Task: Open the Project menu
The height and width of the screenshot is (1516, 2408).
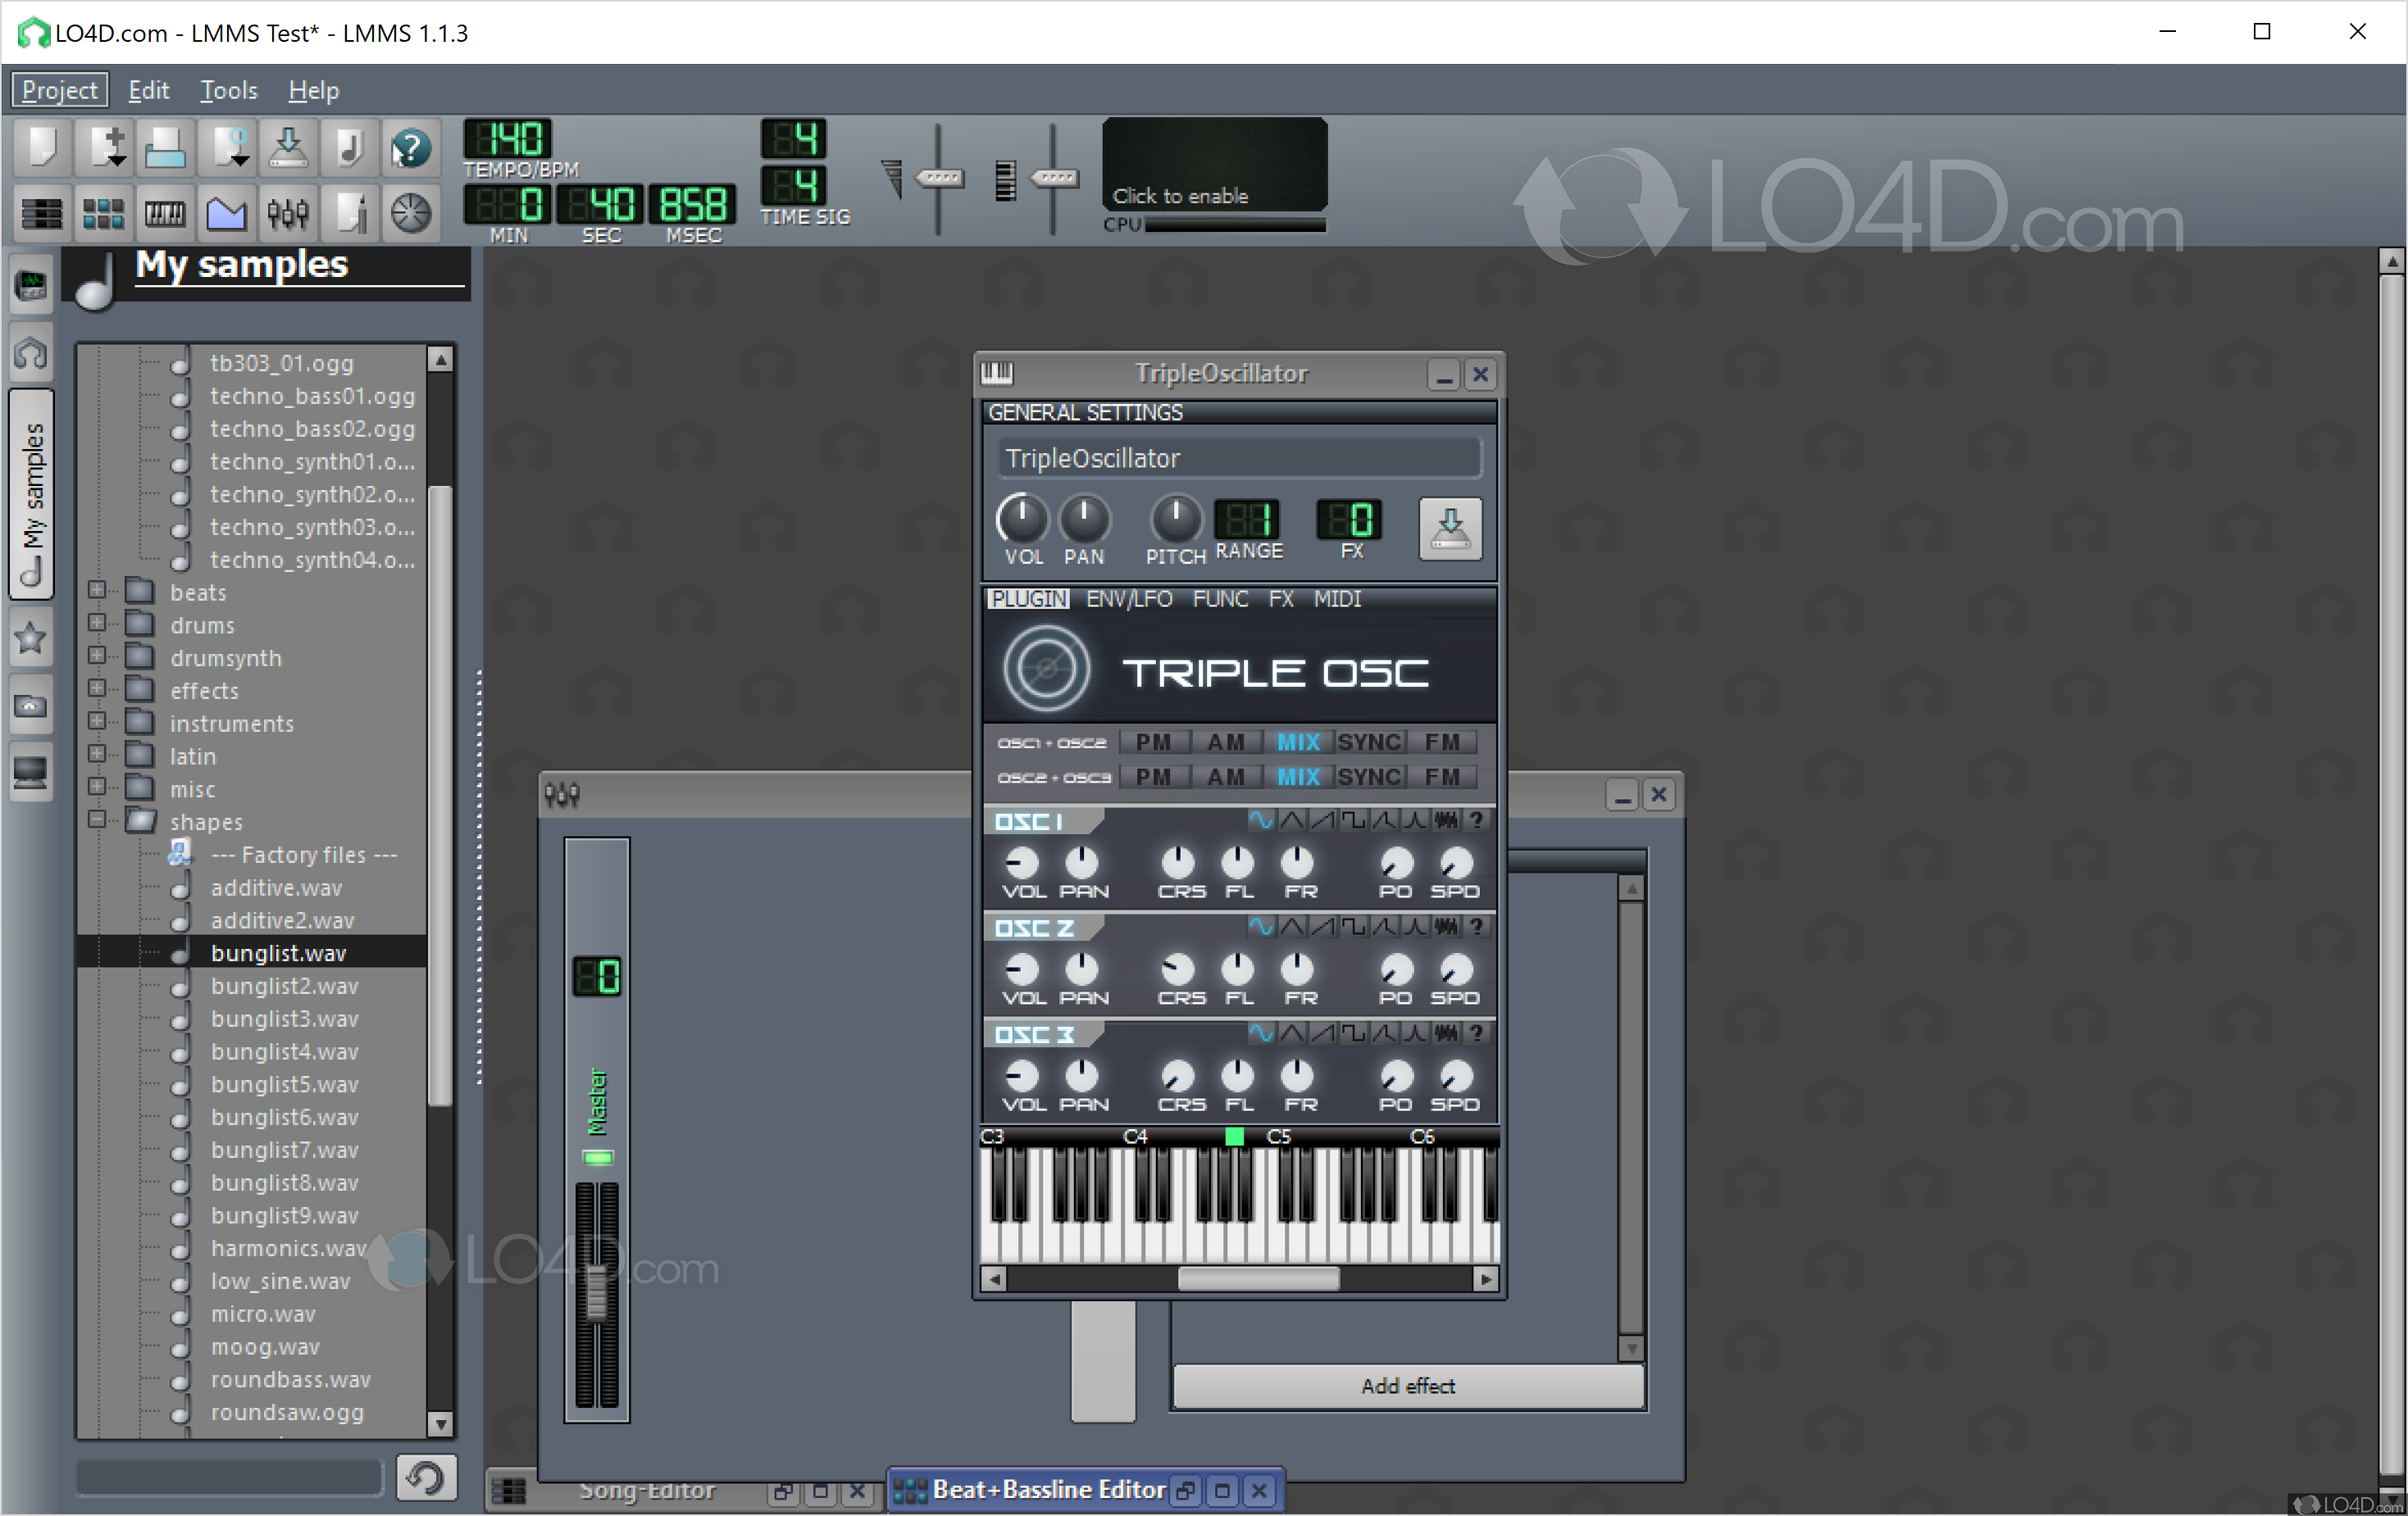Action: pyautogui.click(x=59, y=90)
